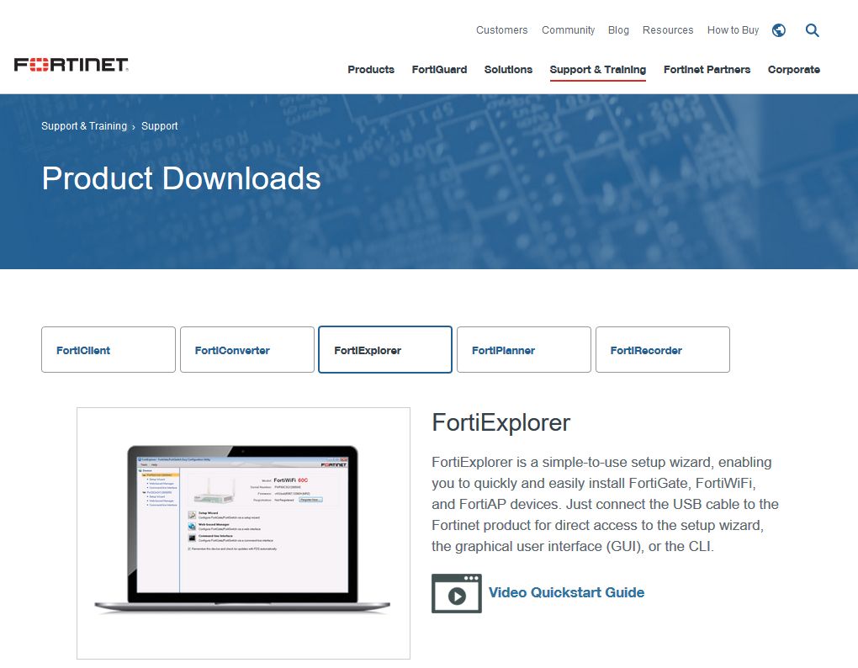Select the FortiClient tab

(109, 350)
